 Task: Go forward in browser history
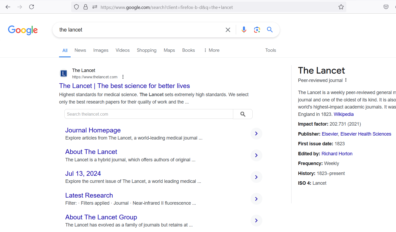(x=20, y=7)
